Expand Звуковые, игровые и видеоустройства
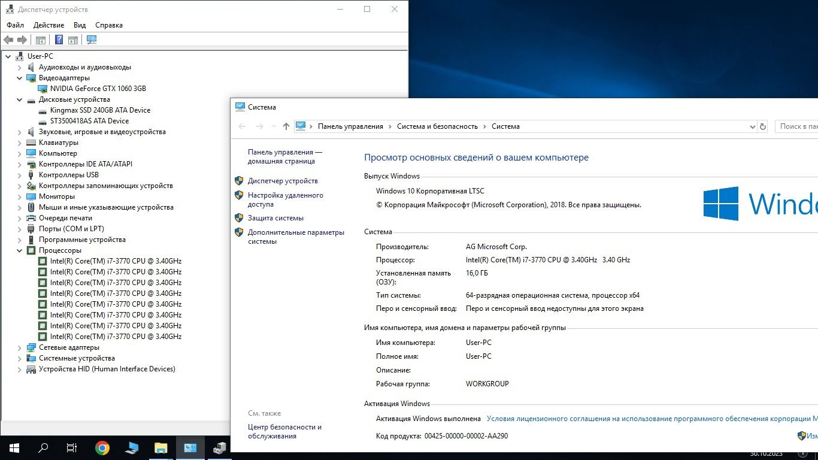Viewport: 818px width, 460px height. tap(19, 132)
